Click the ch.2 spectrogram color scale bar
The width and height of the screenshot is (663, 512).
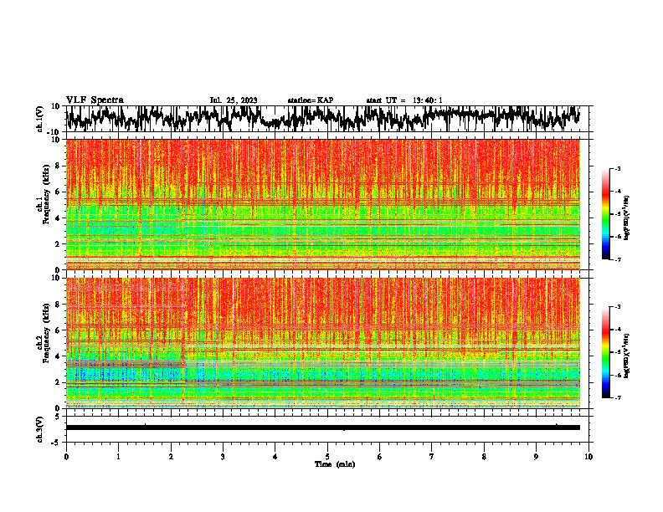(605, 352)
